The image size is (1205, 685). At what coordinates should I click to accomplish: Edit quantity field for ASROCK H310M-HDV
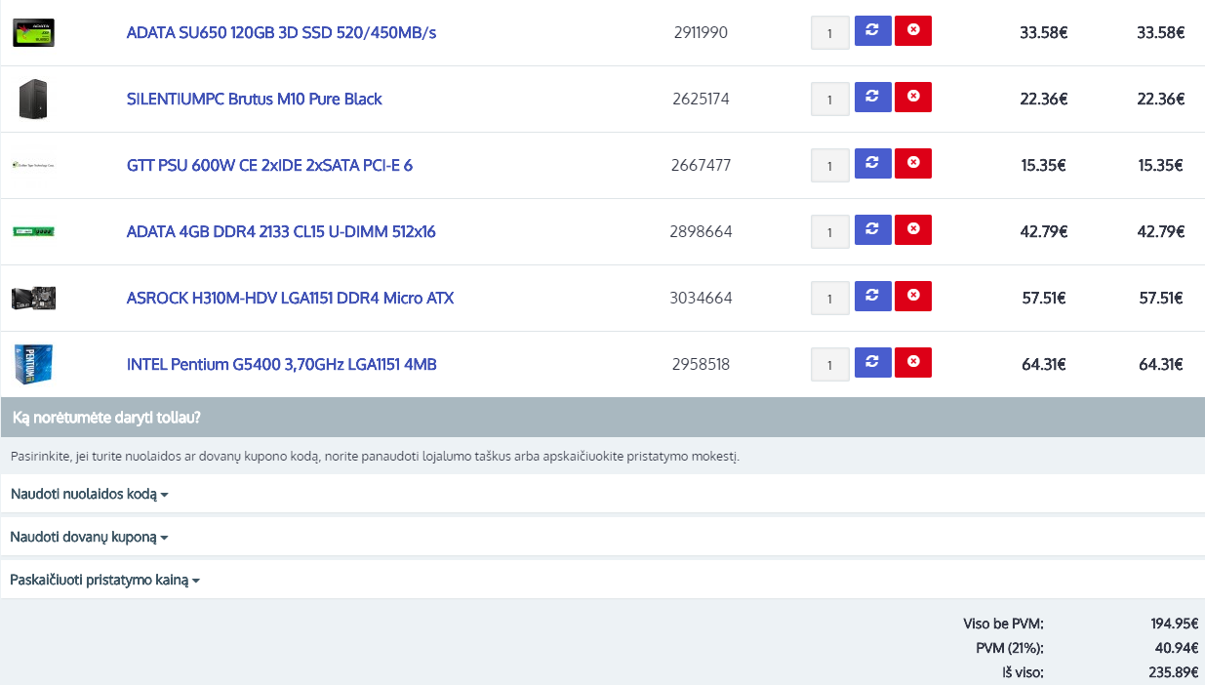(x=830, y=298)
